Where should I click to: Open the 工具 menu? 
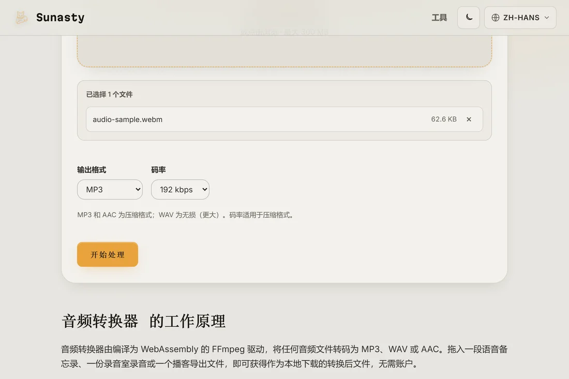[439, 18]
